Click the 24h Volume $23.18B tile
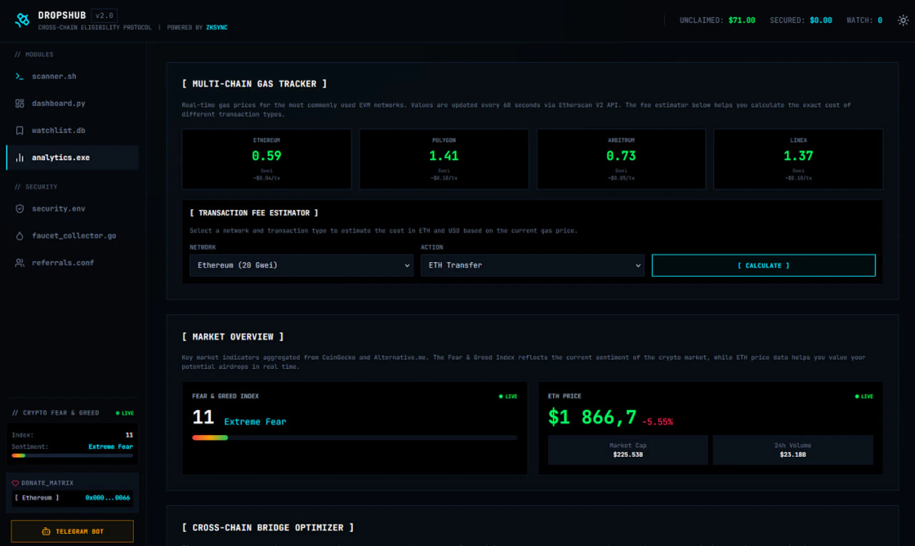 [x=793, y=450]
